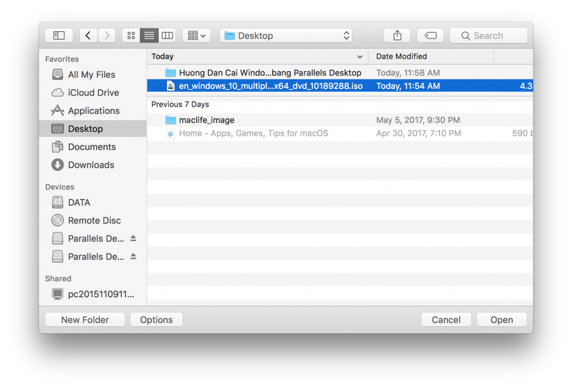
Task: Select Downloads in the sidebar
Action: pos(90,165)
